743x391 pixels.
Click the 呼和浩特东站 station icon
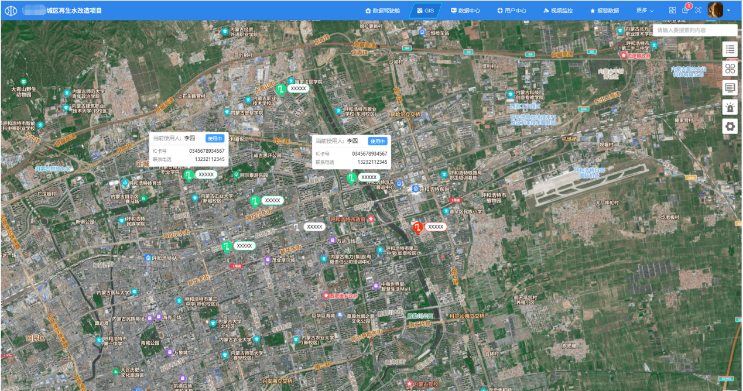pyautogui.click(x=415, y=188)
